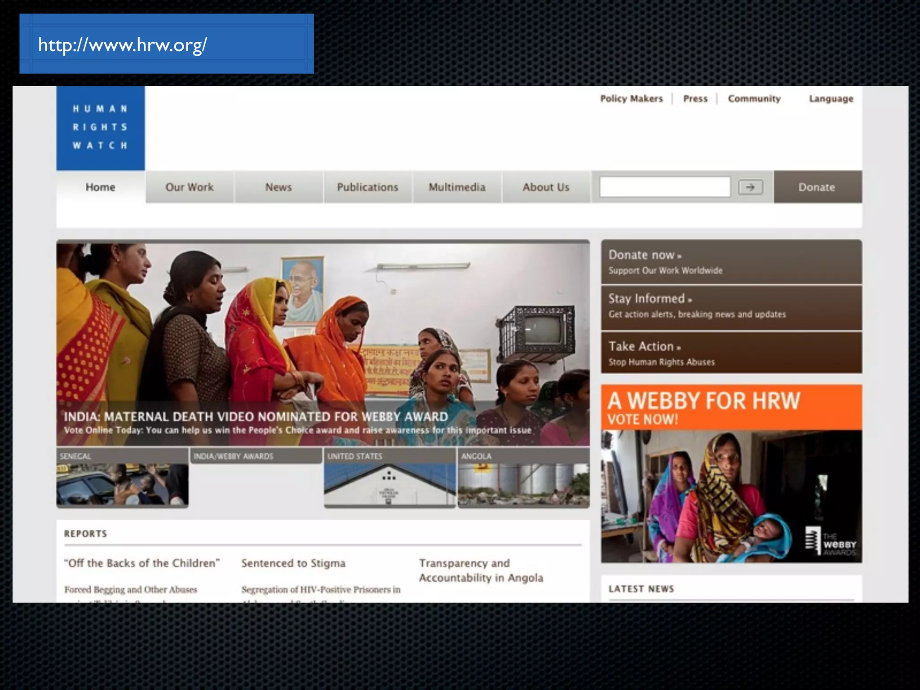This screenshot has width=920, height=690.
Task: Click the Human Rights Watch logo
Action: [101, 128]
